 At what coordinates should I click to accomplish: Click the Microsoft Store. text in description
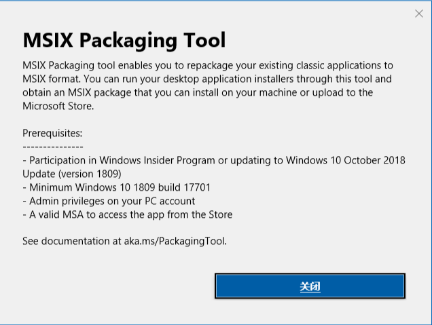coord(58,106)
